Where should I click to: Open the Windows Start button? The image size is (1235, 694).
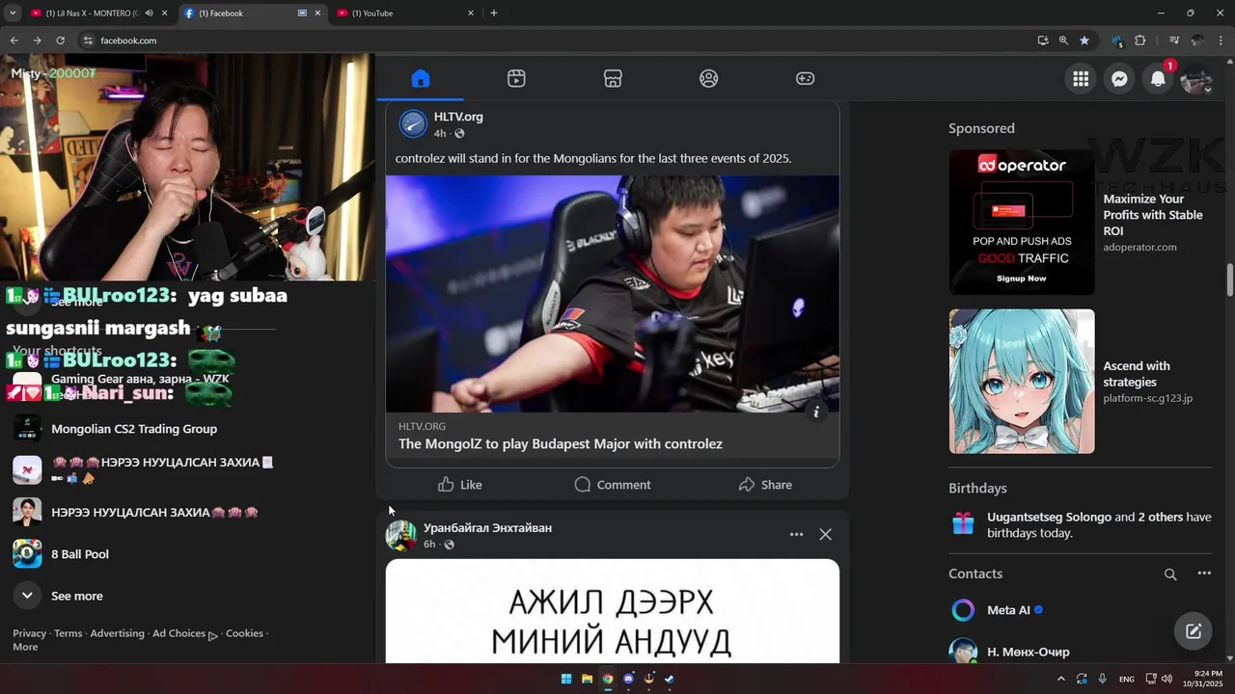[x=566, y=679]
